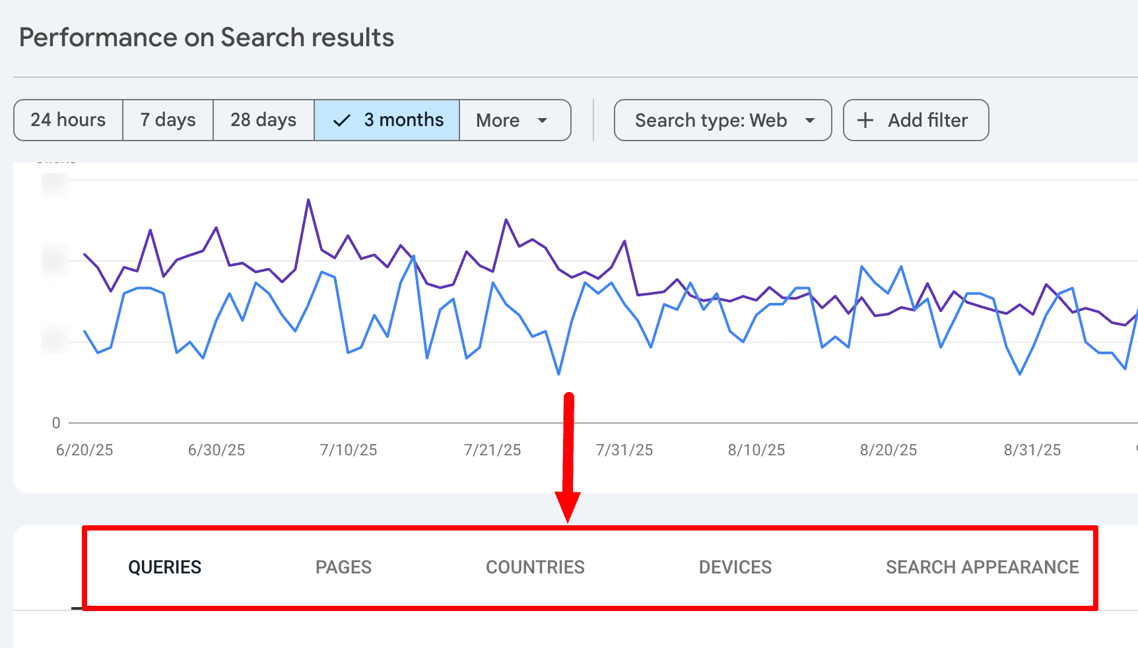Image resolution: width=1138 pixels, height=648 pixels.
Task: Choose the 28 days range option
Action: click(x=263, y=120)
